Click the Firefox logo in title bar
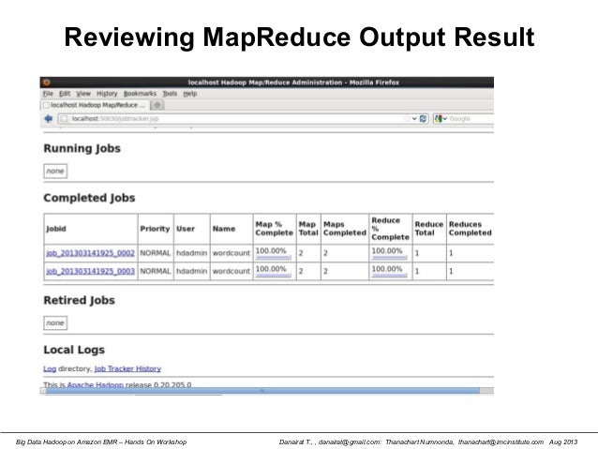The height and width of the screenshot is (449, 598). [x=47, y=82]
